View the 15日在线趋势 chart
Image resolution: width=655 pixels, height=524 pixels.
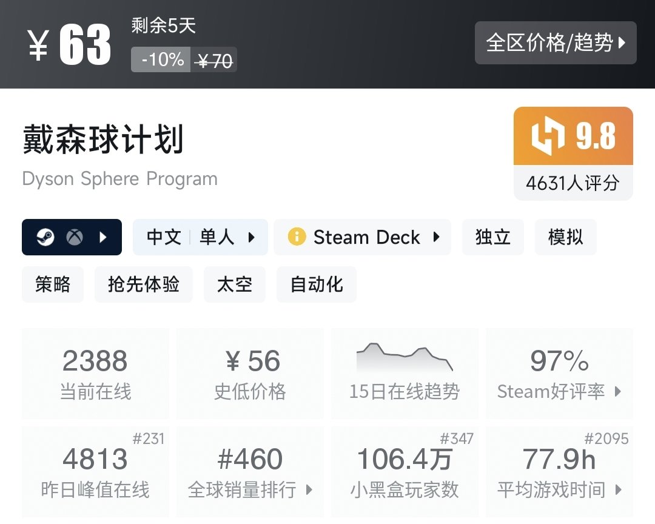coord(404,373)
